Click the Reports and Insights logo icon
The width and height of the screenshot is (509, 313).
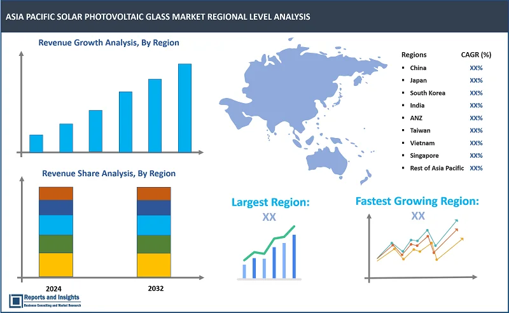click(x=15, y=301)
